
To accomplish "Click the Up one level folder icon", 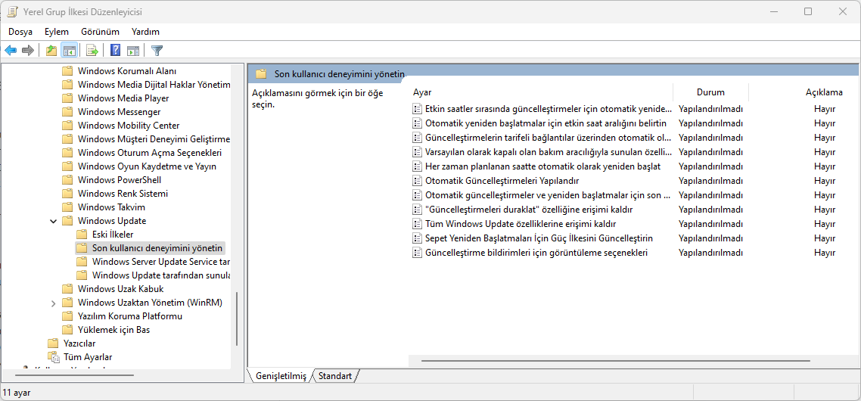I will (51, 51).
